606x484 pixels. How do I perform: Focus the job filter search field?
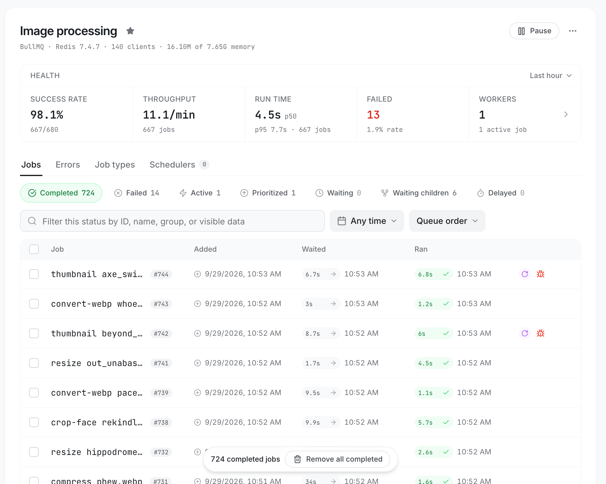[x=172, y=221]
